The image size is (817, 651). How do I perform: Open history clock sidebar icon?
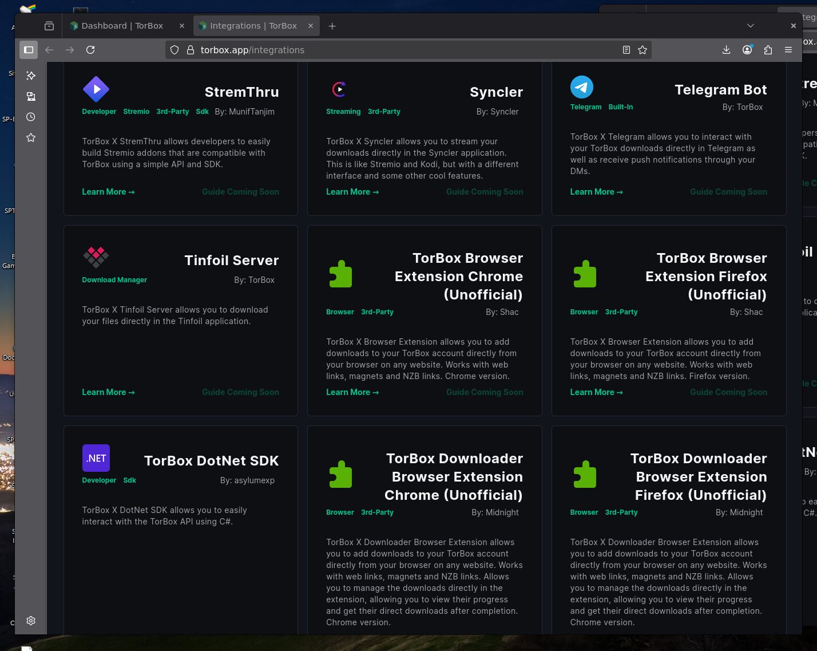point(31,117)
